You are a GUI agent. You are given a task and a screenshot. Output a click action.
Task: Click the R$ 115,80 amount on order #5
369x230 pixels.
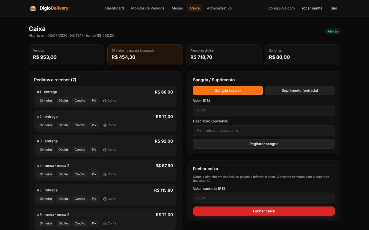164,190
